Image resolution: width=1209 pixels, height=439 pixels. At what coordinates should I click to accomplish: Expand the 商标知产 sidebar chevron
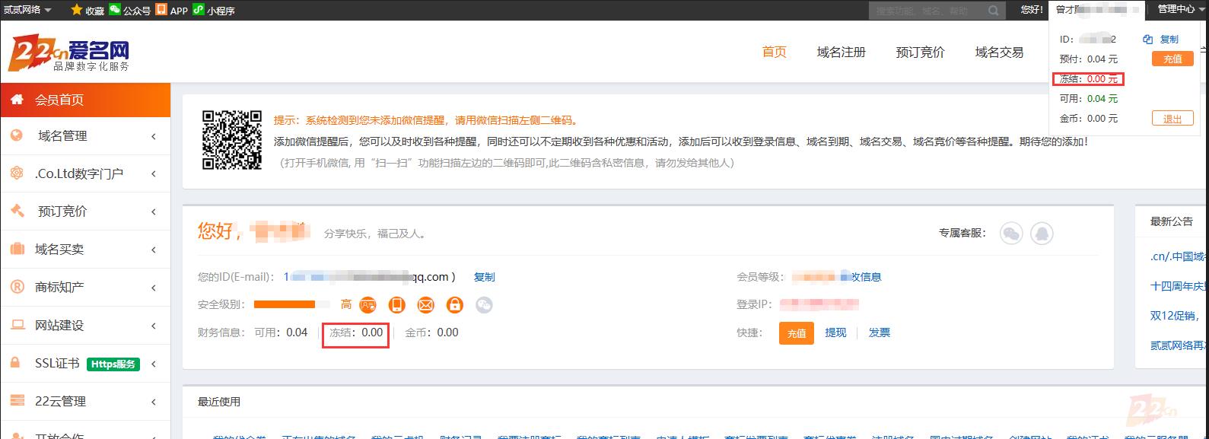click(x=154, y=288)
